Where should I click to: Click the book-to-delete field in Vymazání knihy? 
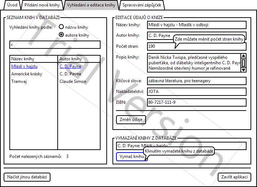click(x=181, y=145)
